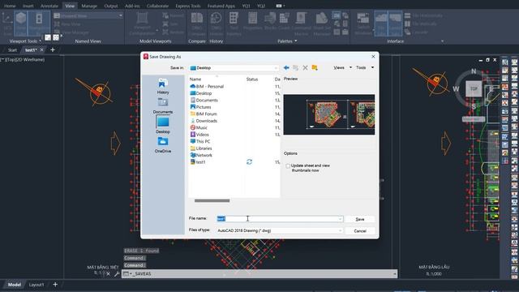Select Network in the file list
The width and height of the screenshot is (519, 292).
coord(201,155)
